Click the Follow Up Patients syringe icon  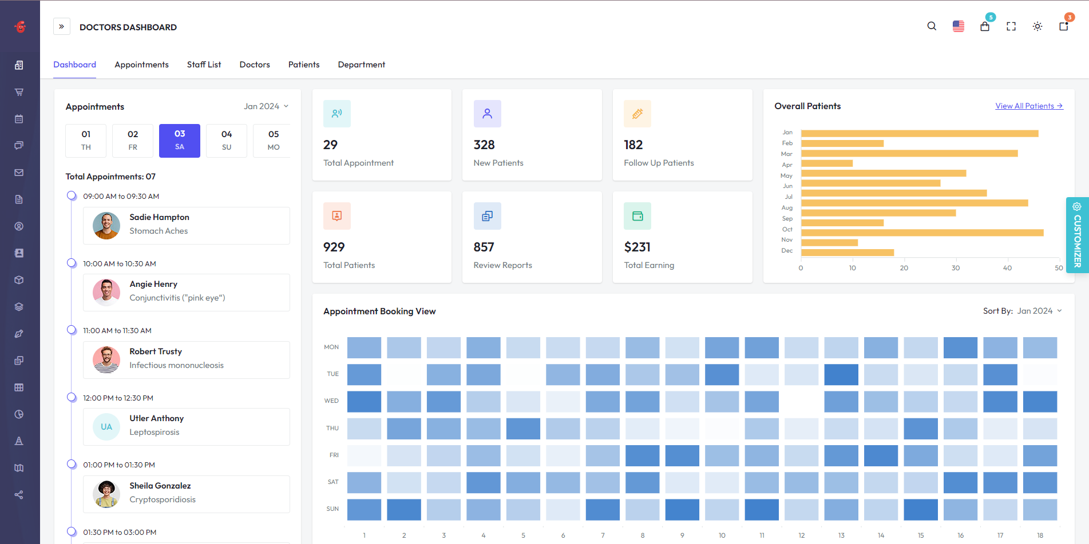637,114
